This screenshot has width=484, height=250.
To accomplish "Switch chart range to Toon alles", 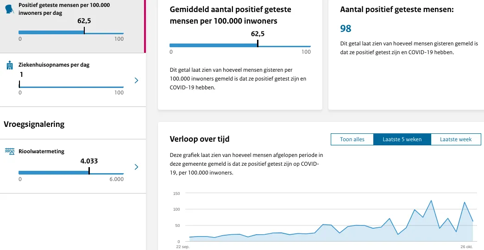I will click(352, 139).
